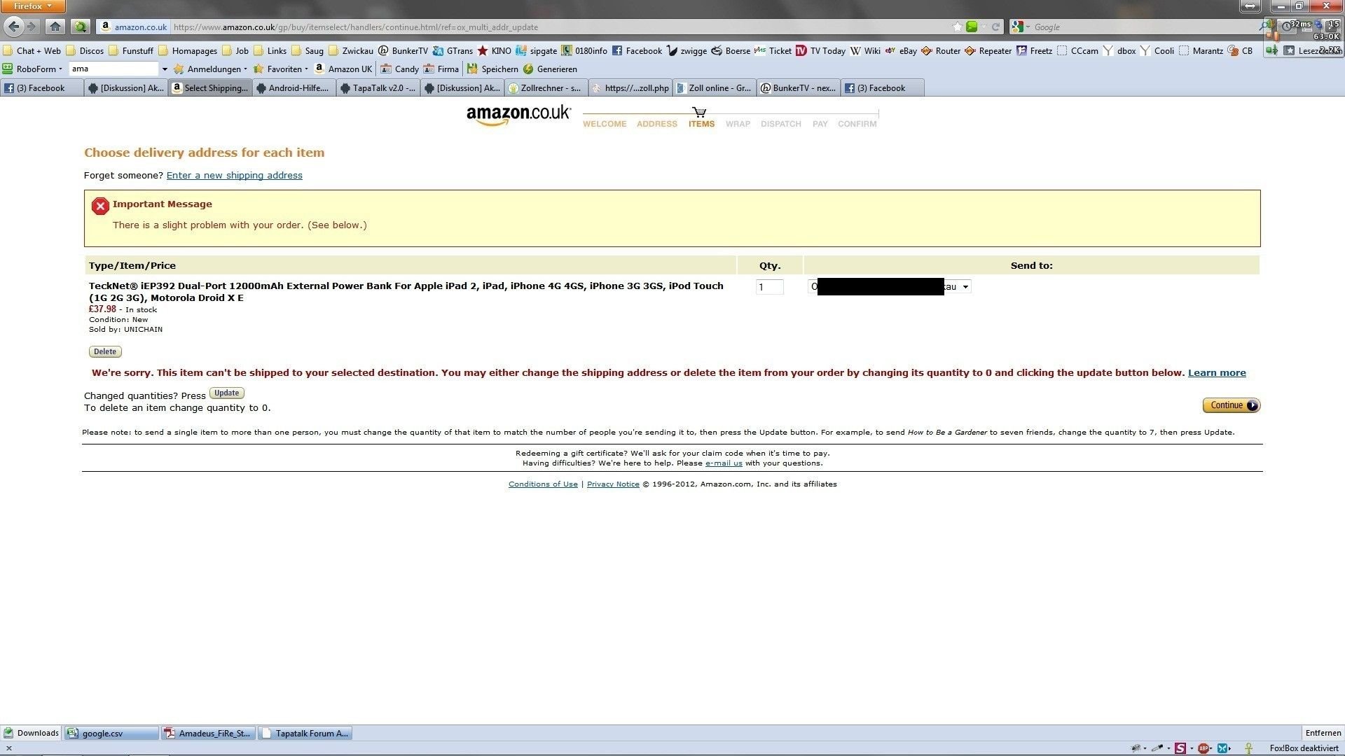The width and height of the screenshot is (1345, 756).
Task: Click the URL in the address bar
Action: (x=355, y=27)
